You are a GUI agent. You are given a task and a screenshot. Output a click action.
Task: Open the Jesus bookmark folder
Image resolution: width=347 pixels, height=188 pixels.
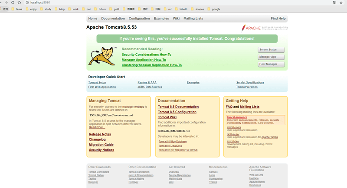point(17,9)
